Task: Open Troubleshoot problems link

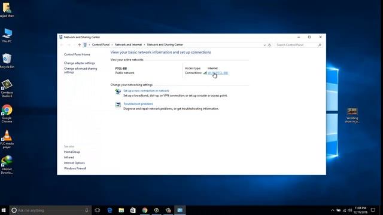Action: click(138, 104)
